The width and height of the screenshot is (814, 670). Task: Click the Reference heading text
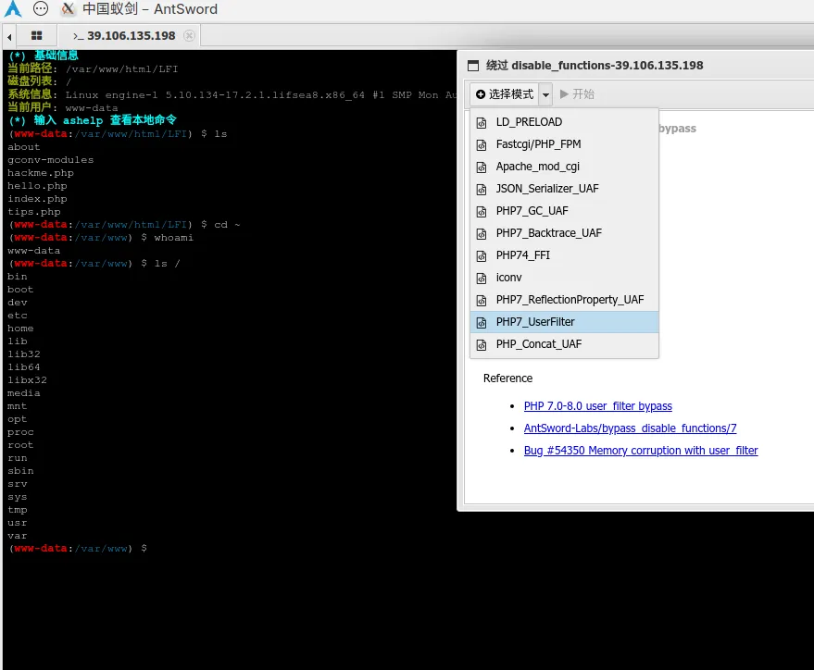[x=507, y=378]
